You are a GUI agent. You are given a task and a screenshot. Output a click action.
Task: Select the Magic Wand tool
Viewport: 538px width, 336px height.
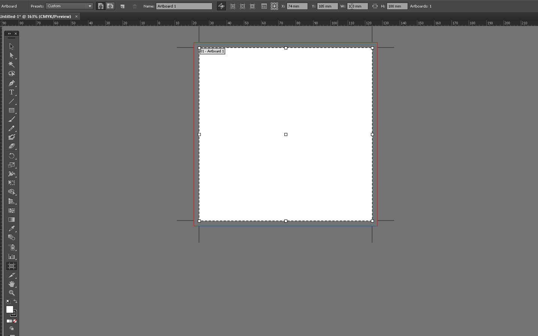click(x=11, y=64)
